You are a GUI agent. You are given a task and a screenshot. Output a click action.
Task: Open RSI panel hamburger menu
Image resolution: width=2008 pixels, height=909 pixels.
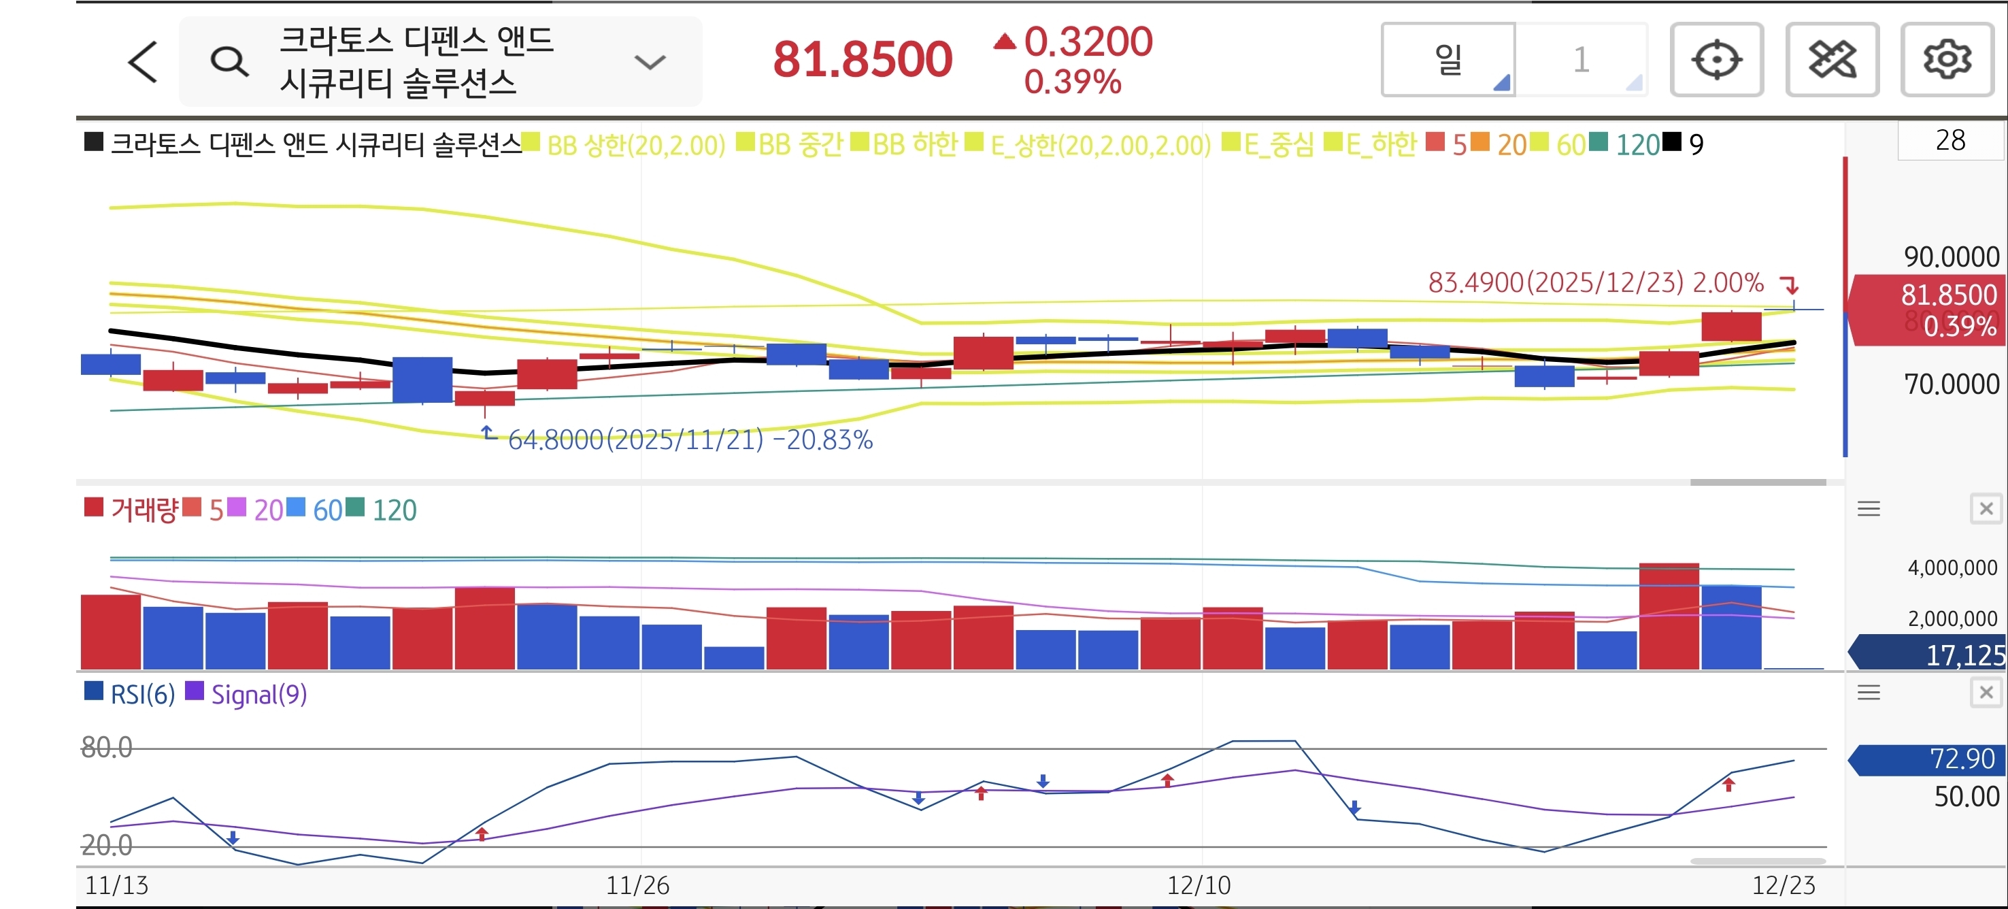(1869, 692)
